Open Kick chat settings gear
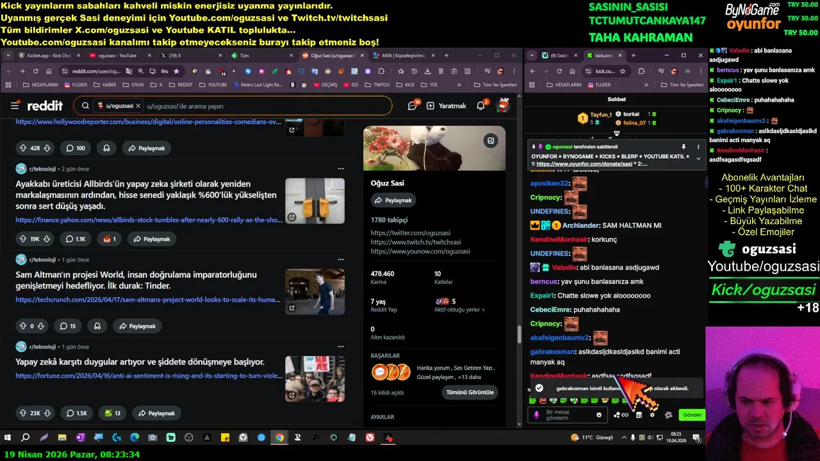The height and width of the screenshot is (461, 820). 652,414
